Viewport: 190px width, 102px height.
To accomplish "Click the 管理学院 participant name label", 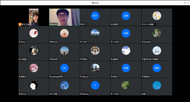I will (x=151, y=59).
